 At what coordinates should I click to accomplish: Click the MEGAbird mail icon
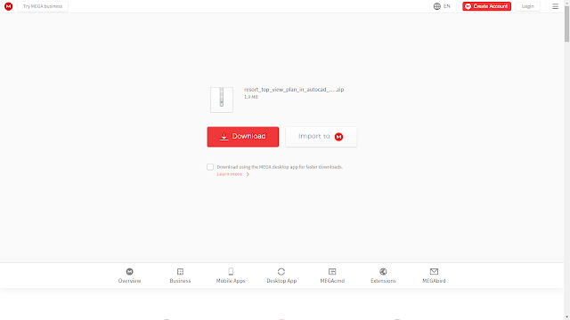pyautogui.click(x=434, y=271)
